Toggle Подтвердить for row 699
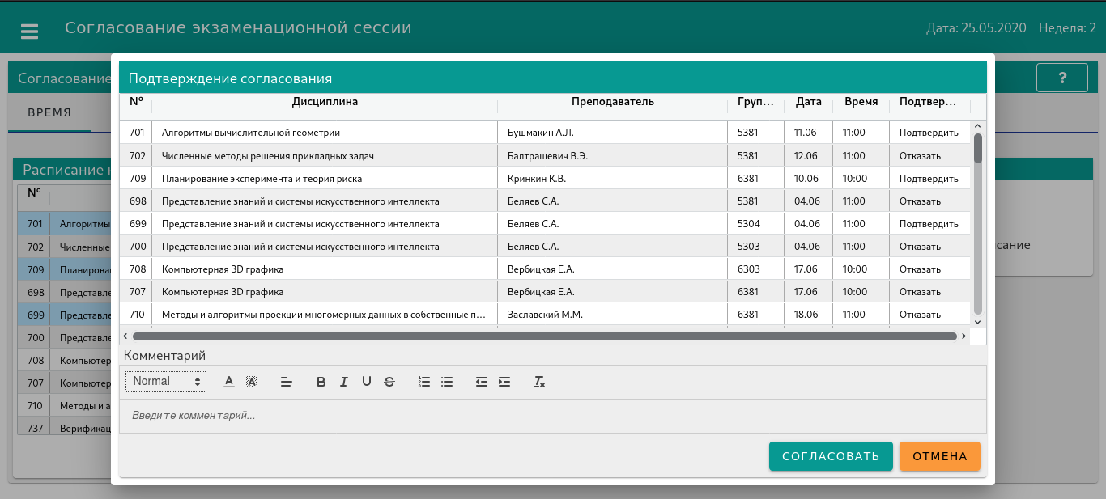 [929, 223]
